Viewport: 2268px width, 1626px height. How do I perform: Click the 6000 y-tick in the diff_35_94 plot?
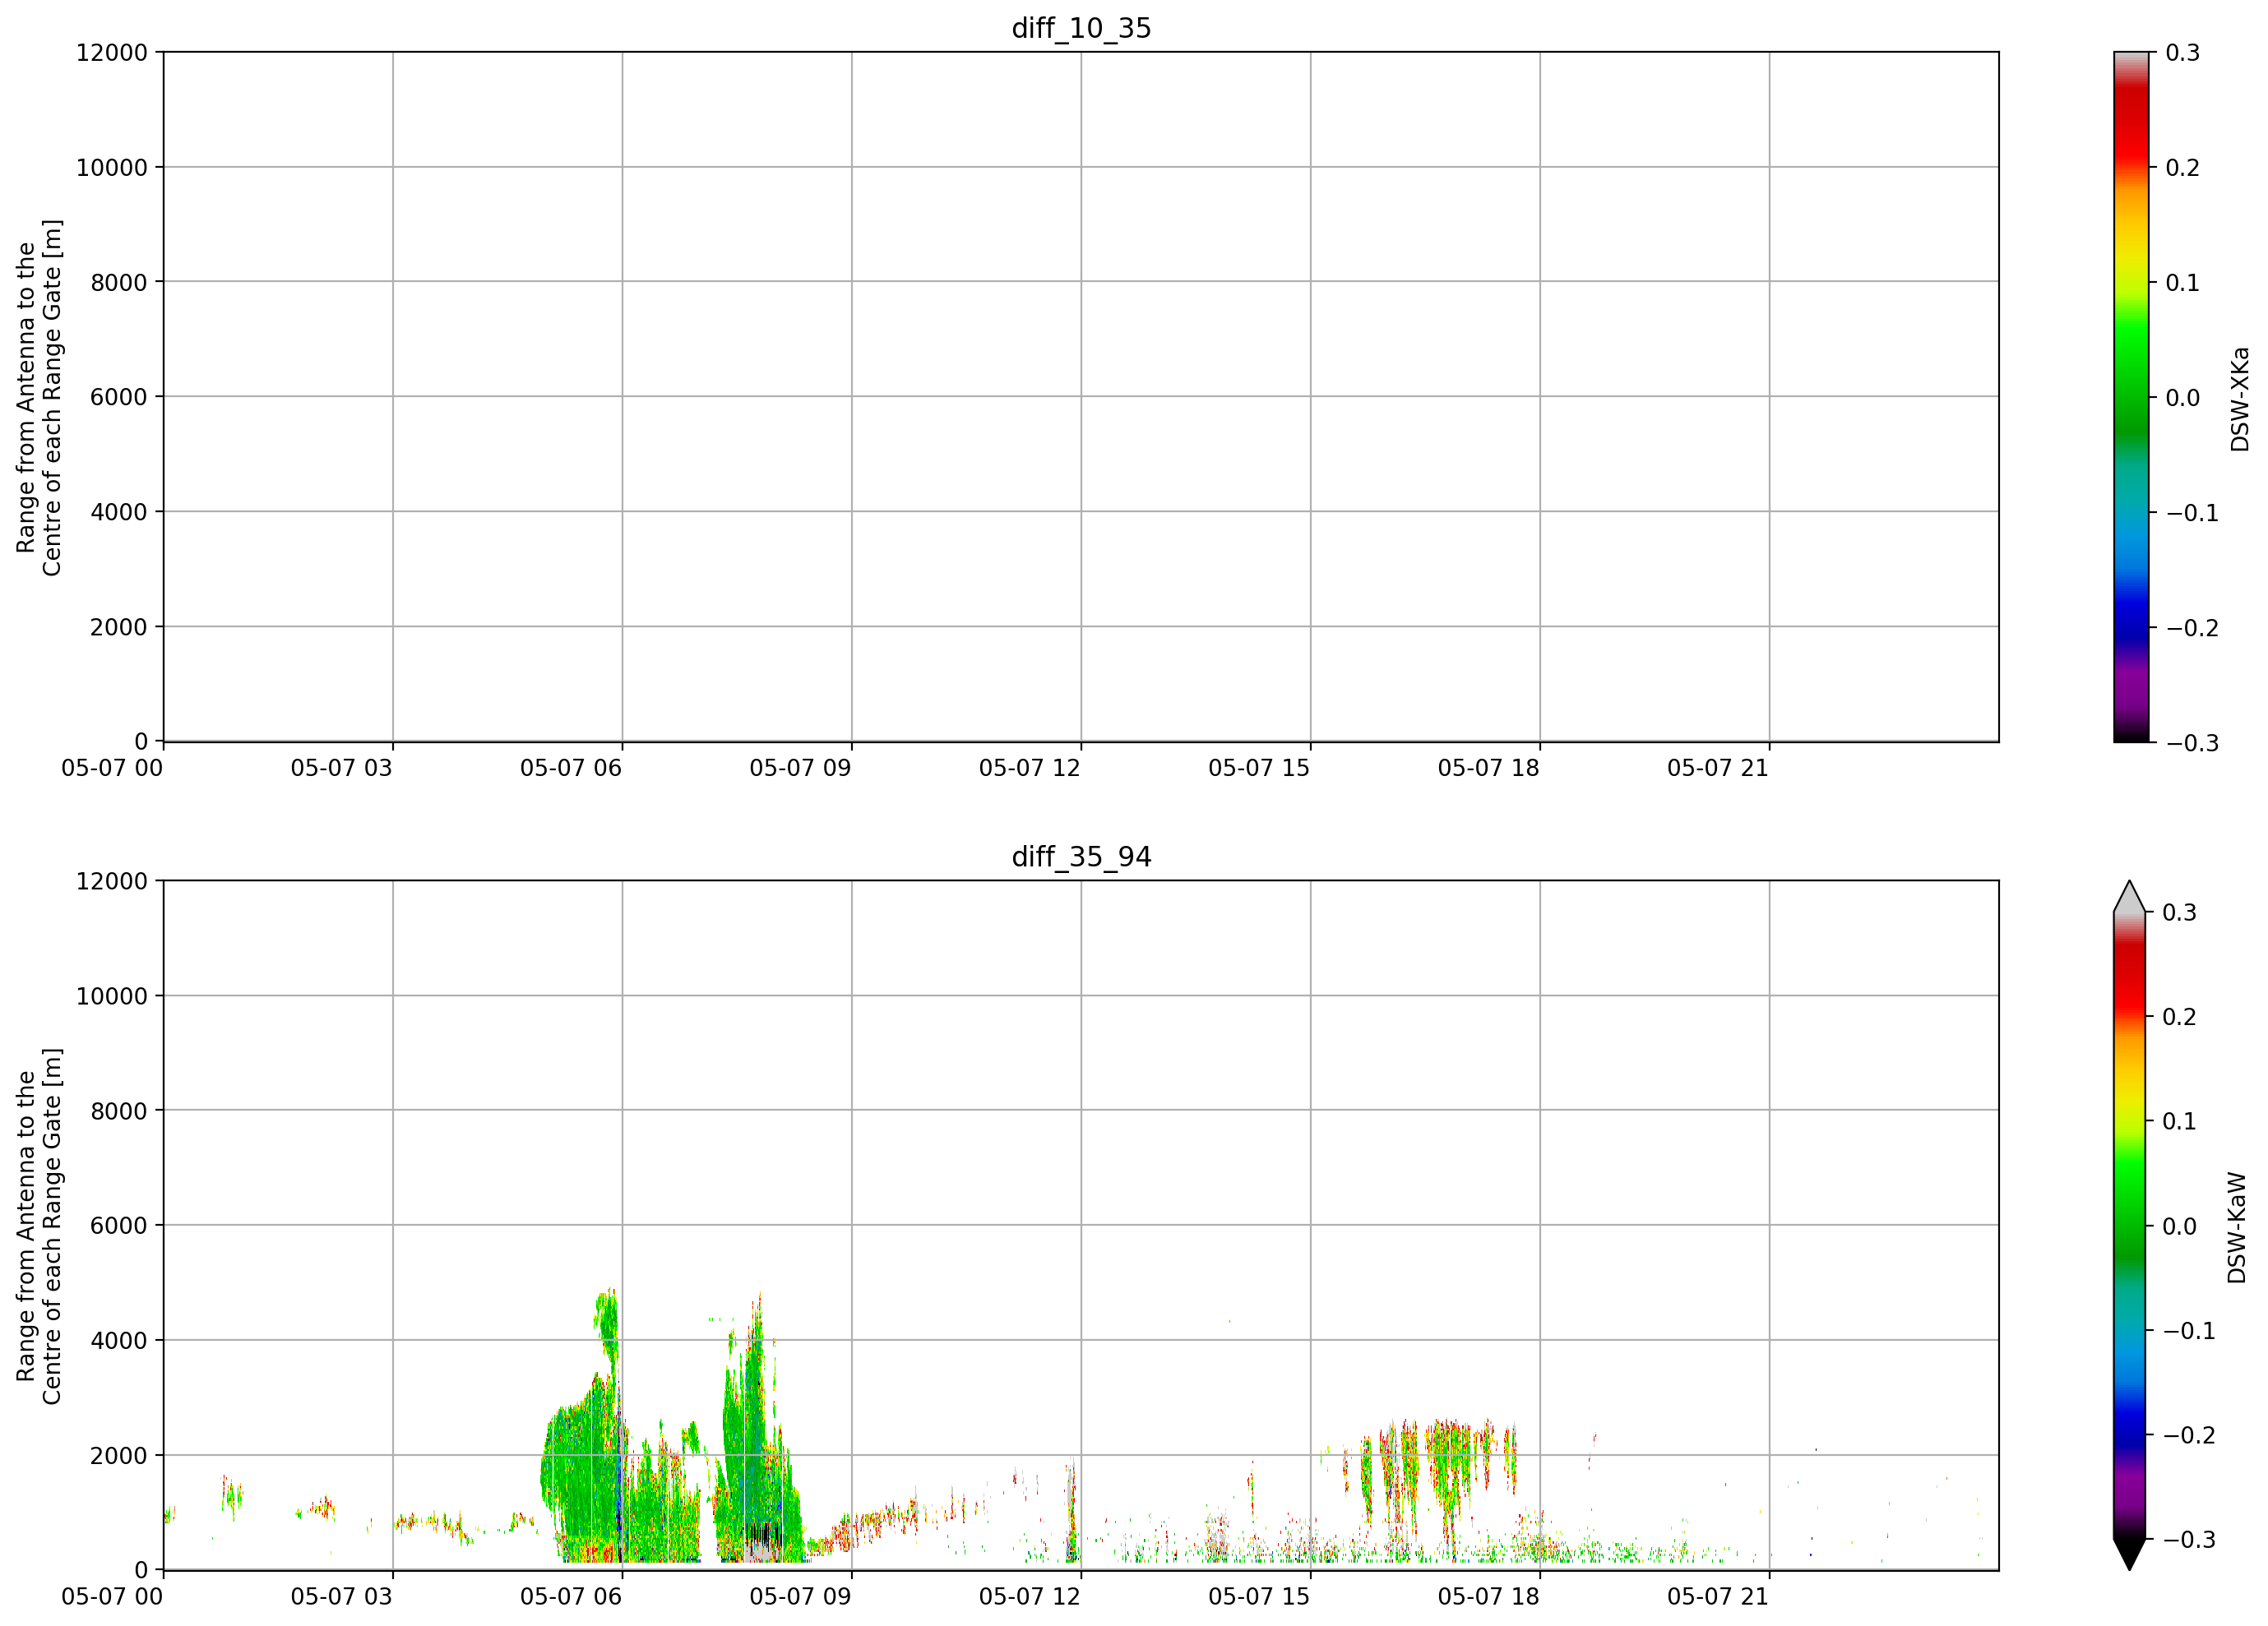[119, 1226]
